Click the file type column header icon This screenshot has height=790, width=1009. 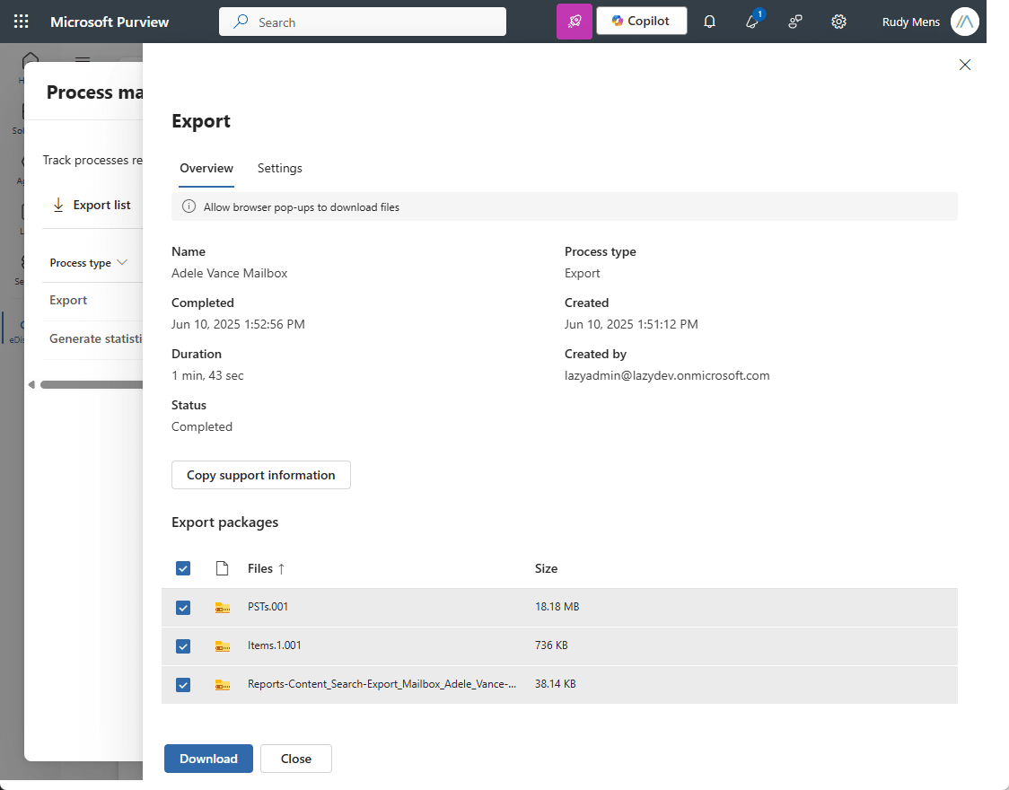pyautogui.click(x=222, y=568)
